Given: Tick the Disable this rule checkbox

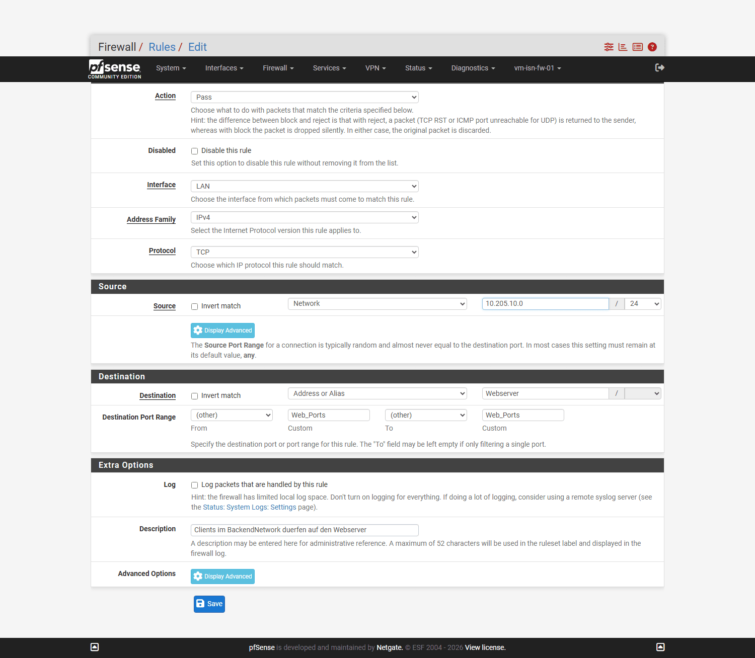Looking at the screenshot, I should point(194,151).
